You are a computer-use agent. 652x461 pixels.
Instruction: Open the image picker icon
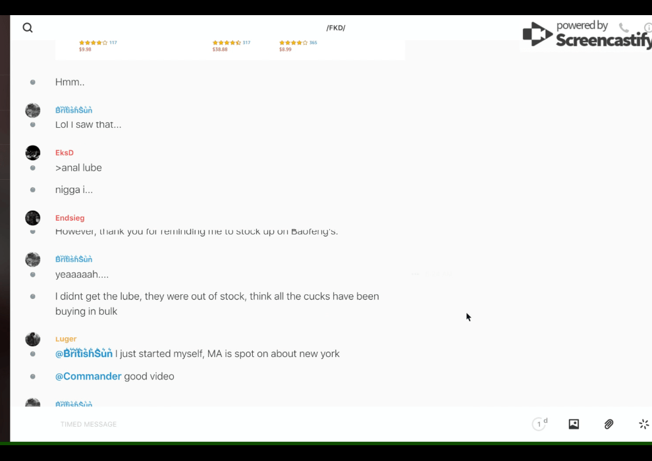(x=574, y=424)
